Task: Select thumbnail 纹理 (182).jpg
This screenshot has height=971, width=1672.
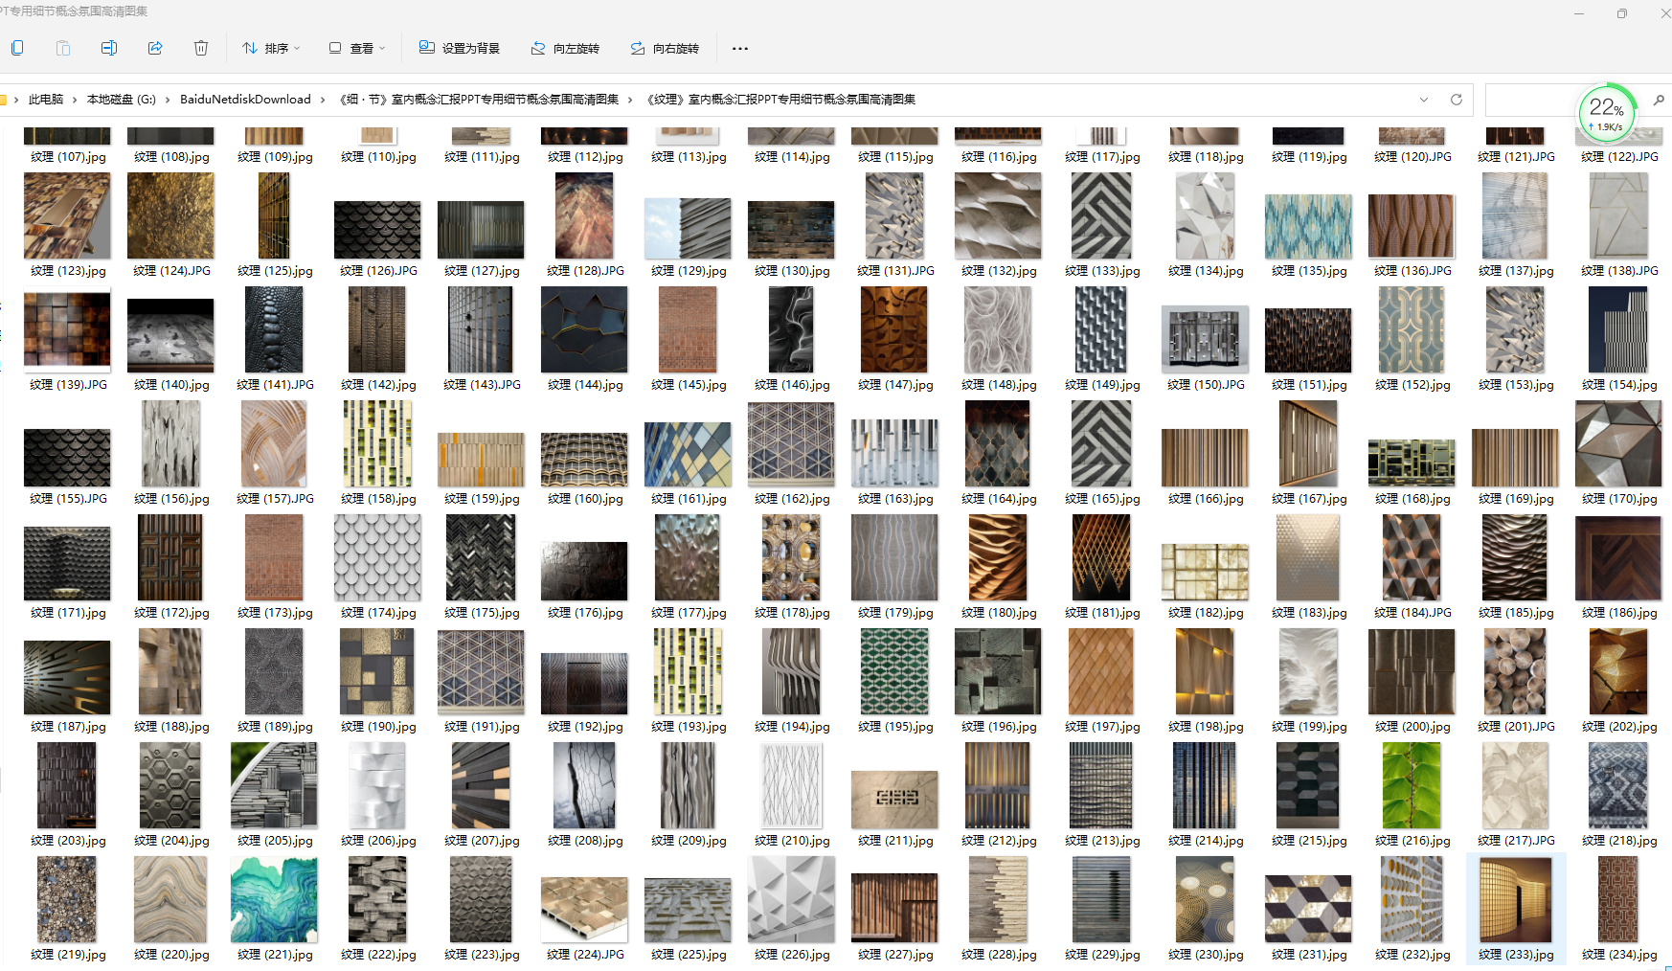Action: click(1205, 572)
